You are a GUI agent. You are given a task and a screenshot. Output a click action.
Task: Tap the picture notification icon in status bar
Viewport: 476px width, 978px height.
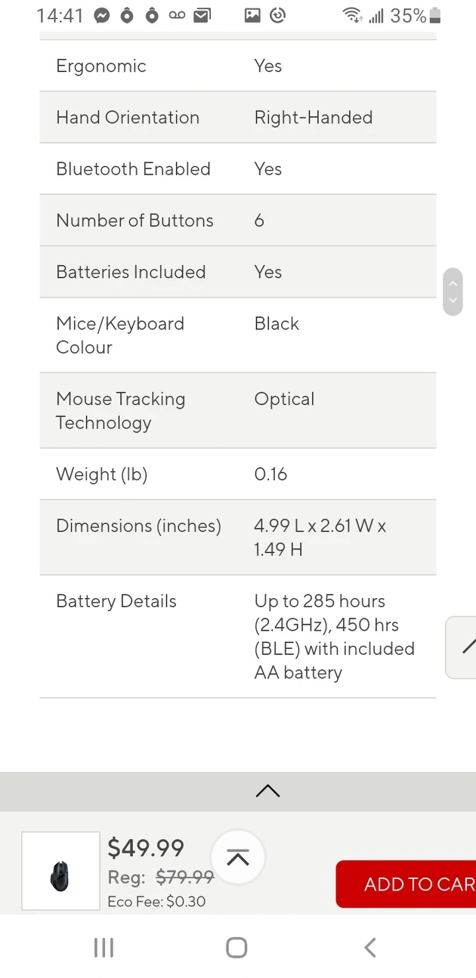(x=252, y=15)
